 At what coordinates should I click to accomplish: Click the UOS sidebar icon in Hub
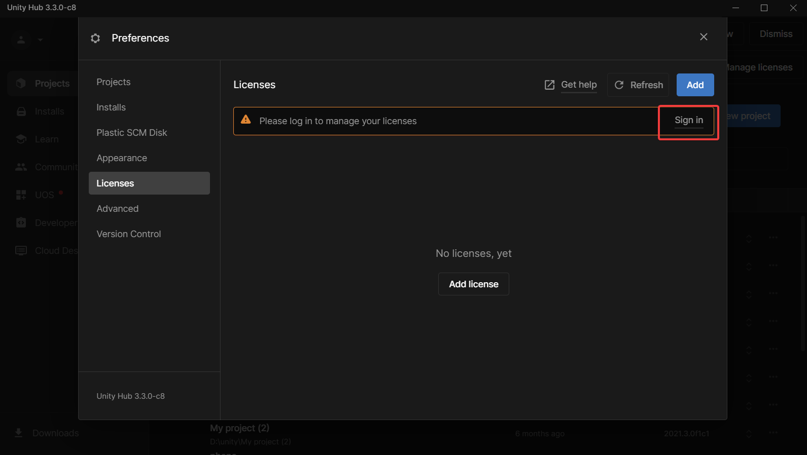coord(21,195)
